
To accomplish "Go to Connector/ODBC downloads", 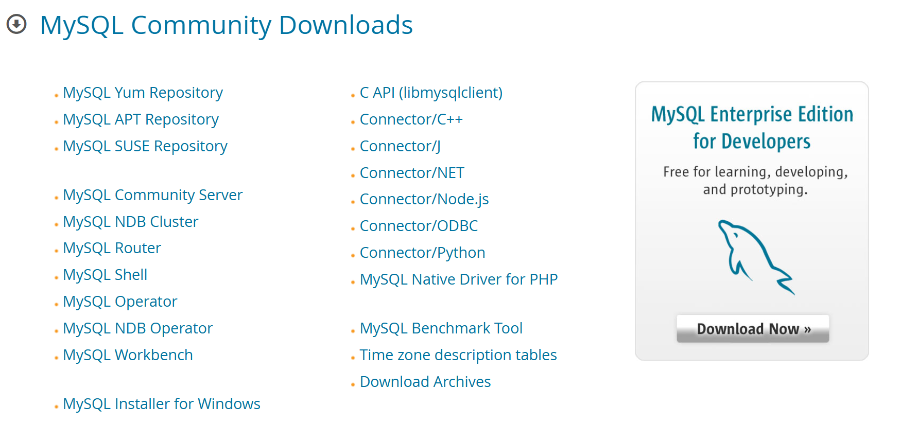I will pos(419,226).
